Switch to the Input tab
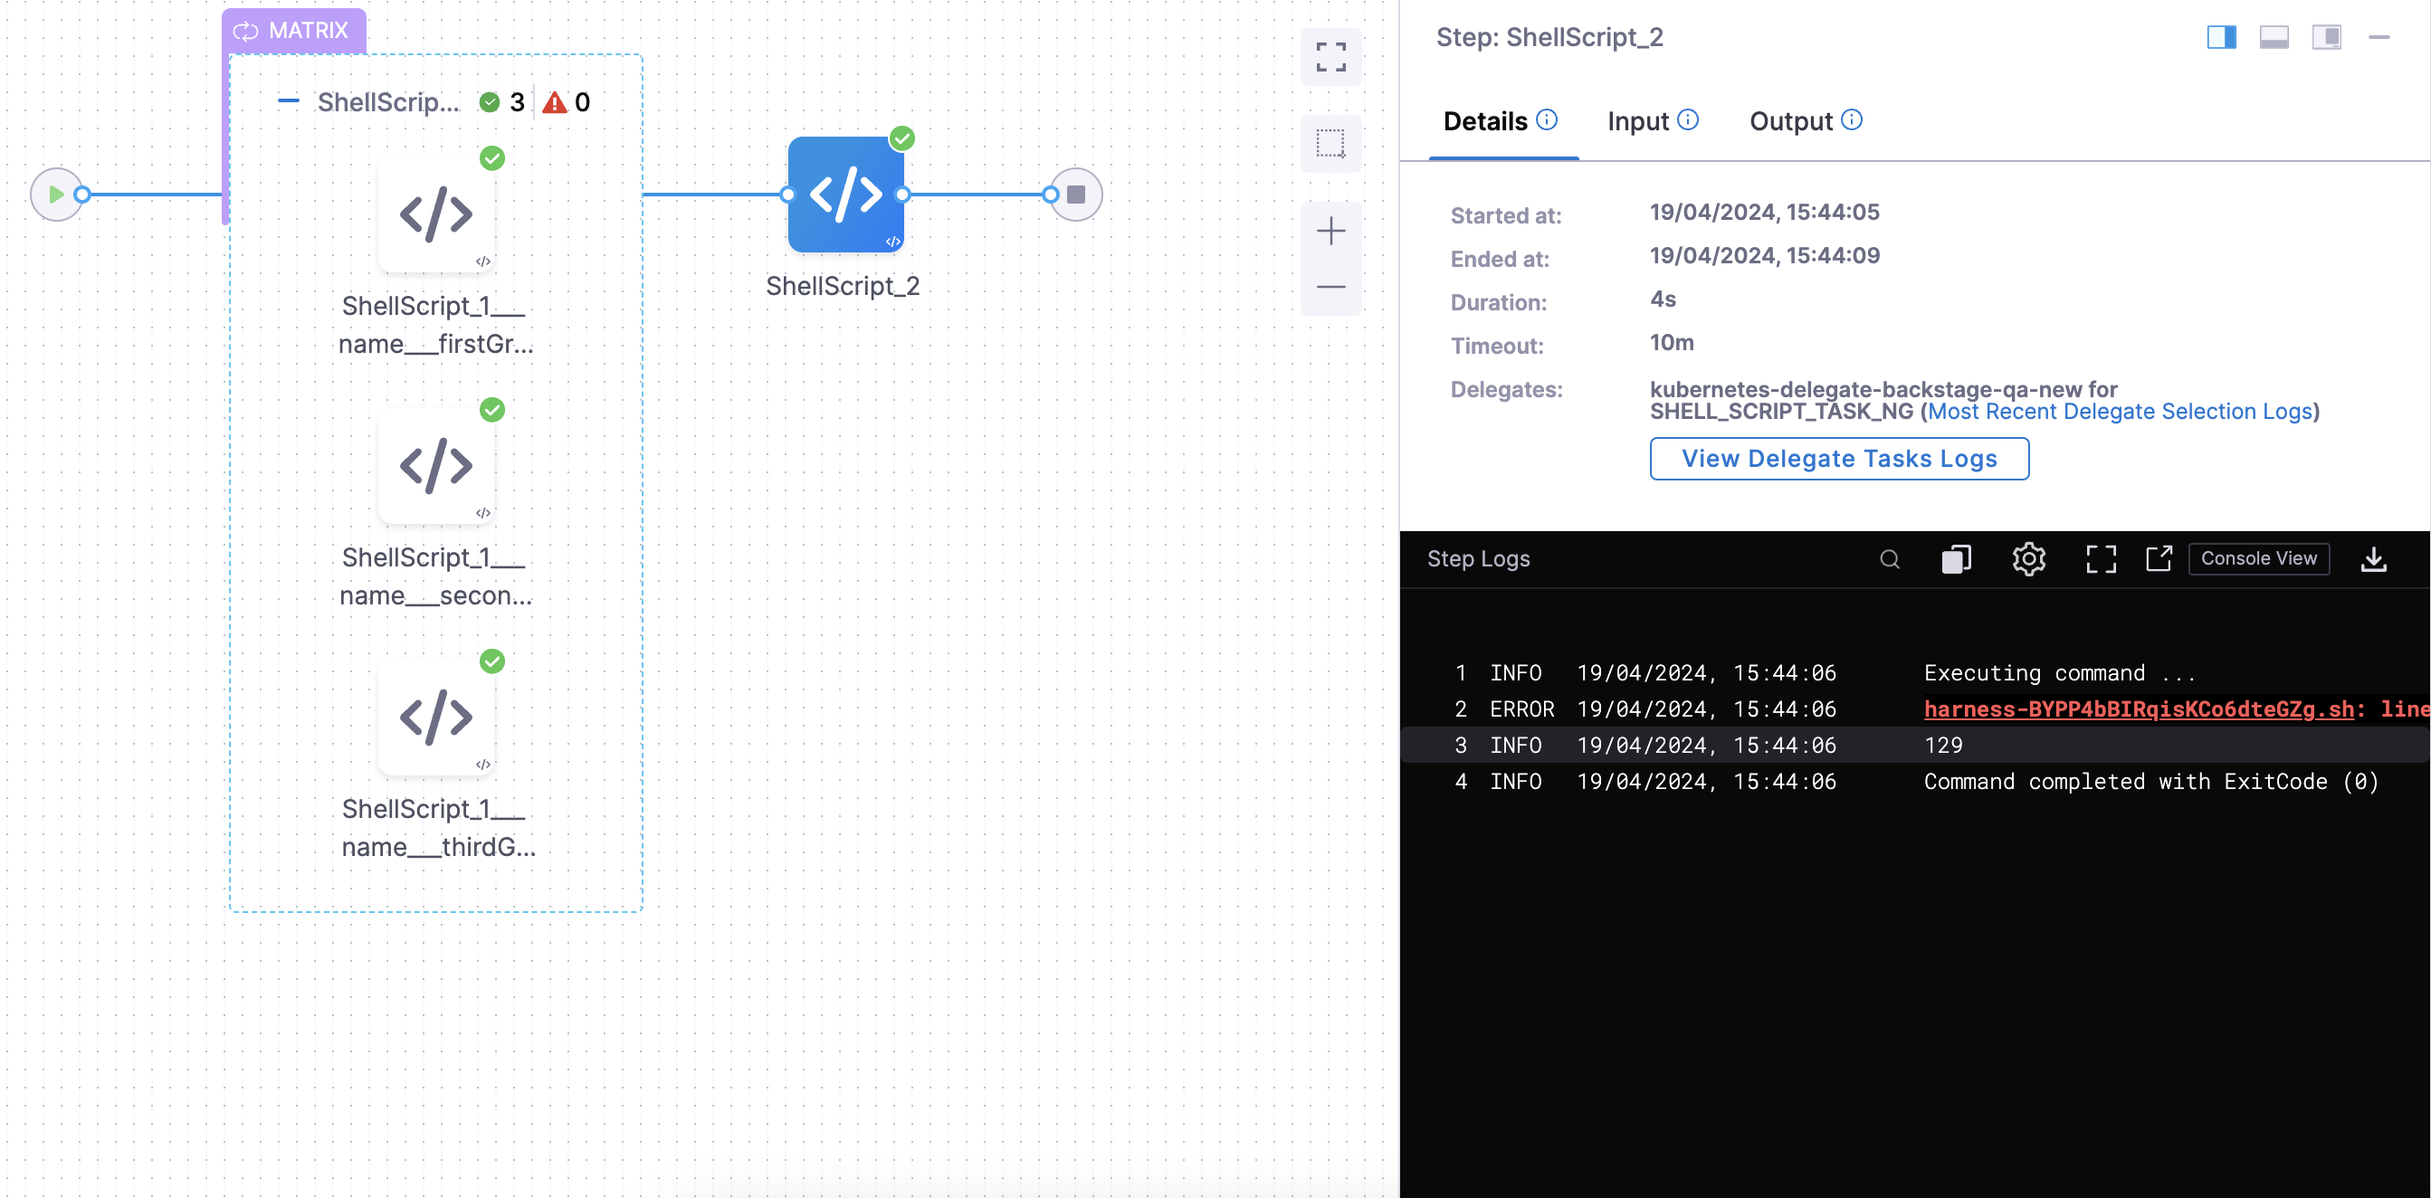2431x1198 pixels. [x=1638, y=121]
